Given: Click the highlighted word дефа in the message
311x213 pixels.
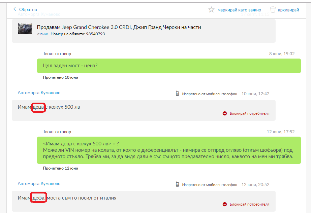Looking at the screenshot, I should pos(38,198).
